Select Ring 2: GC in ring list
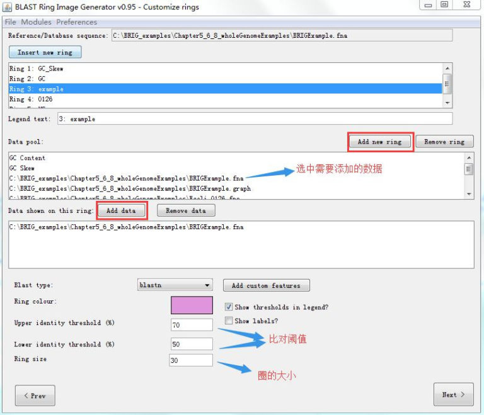The image size is (484, 415). [x=226, y=79]
